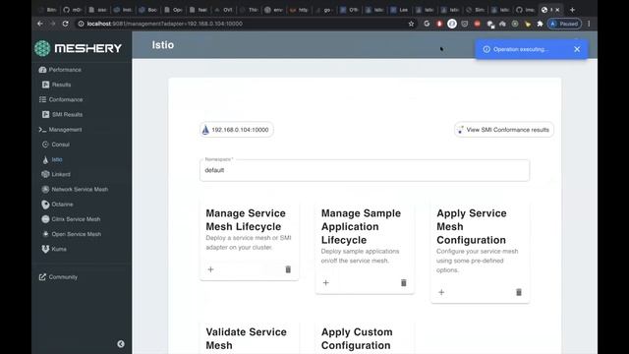Click the Apply Custom Configuration card title
The image size is (629, 354).
pyautogui.click(x=357, y=338)
